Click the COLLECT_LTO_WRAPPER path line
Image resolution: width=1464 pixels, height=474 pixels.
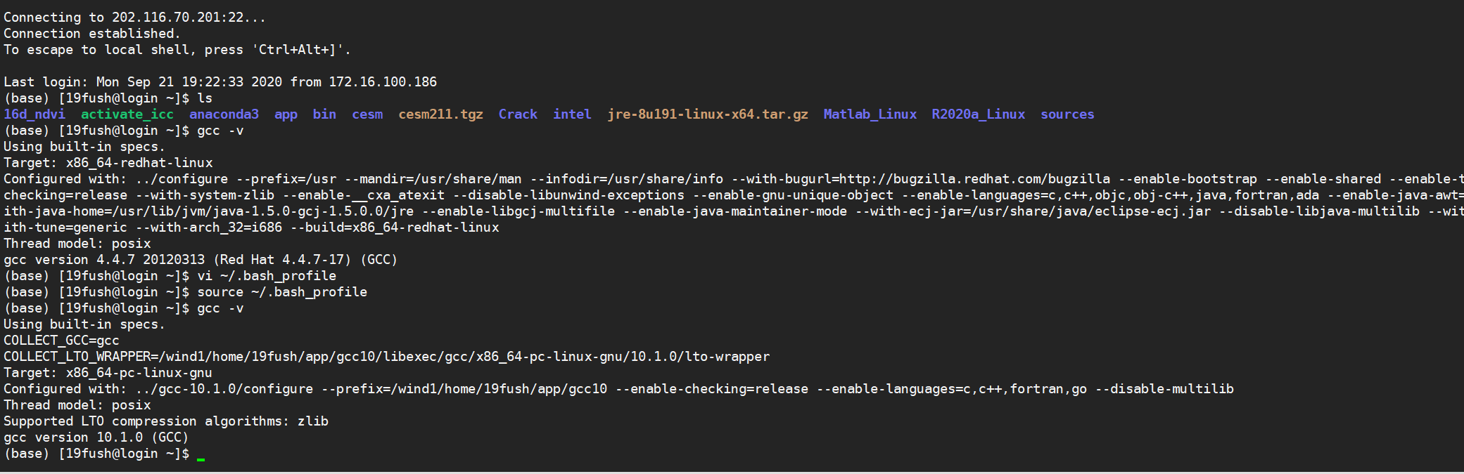386,357
